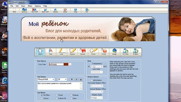Select the outlined Circle tool with pencil
This screenshot has width=181, height=102.
point(93,52)
